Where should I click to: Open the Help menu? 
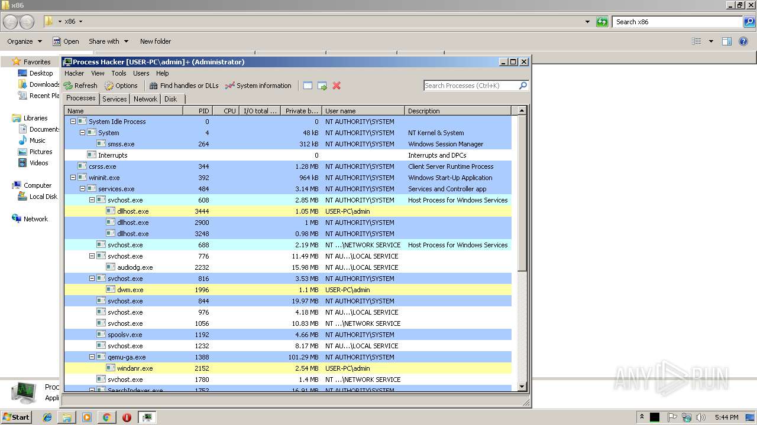(x=163, y=73)
